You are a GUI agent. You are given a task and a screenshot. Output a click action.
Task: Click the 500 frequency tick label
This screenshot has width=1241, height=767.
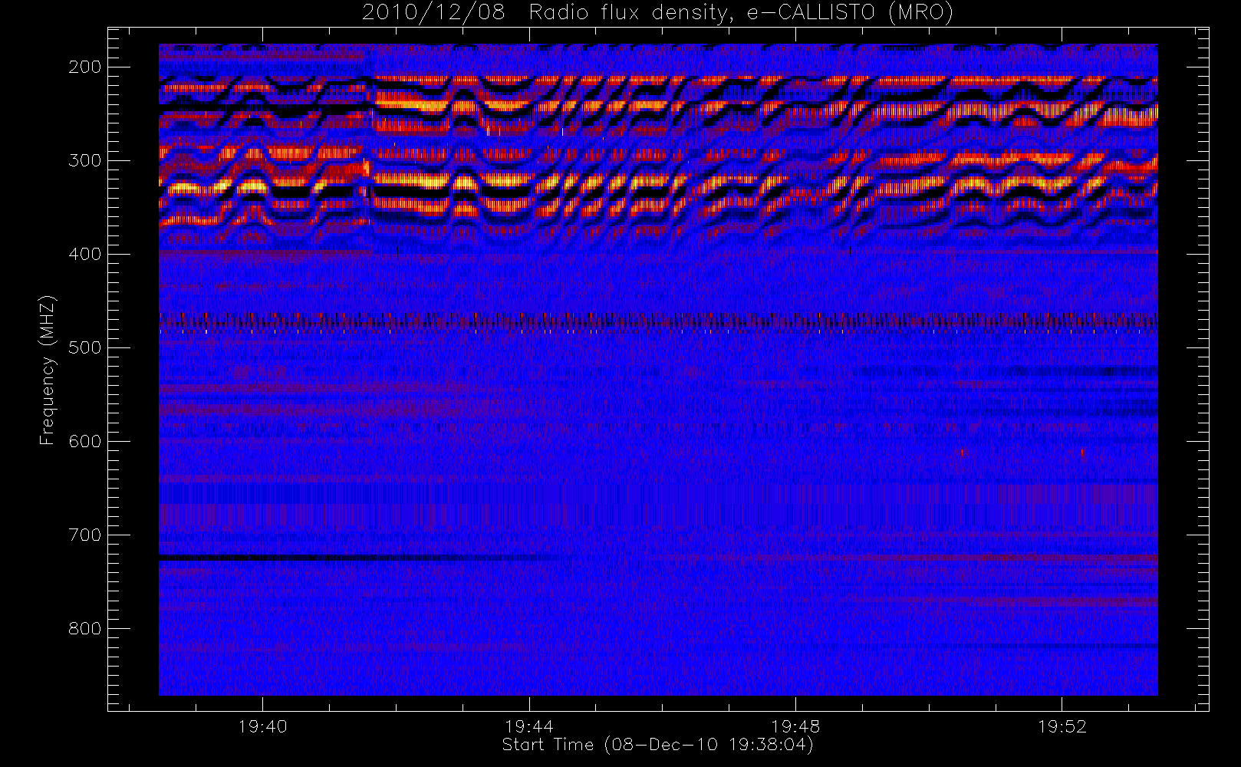(x=85, y=347)
